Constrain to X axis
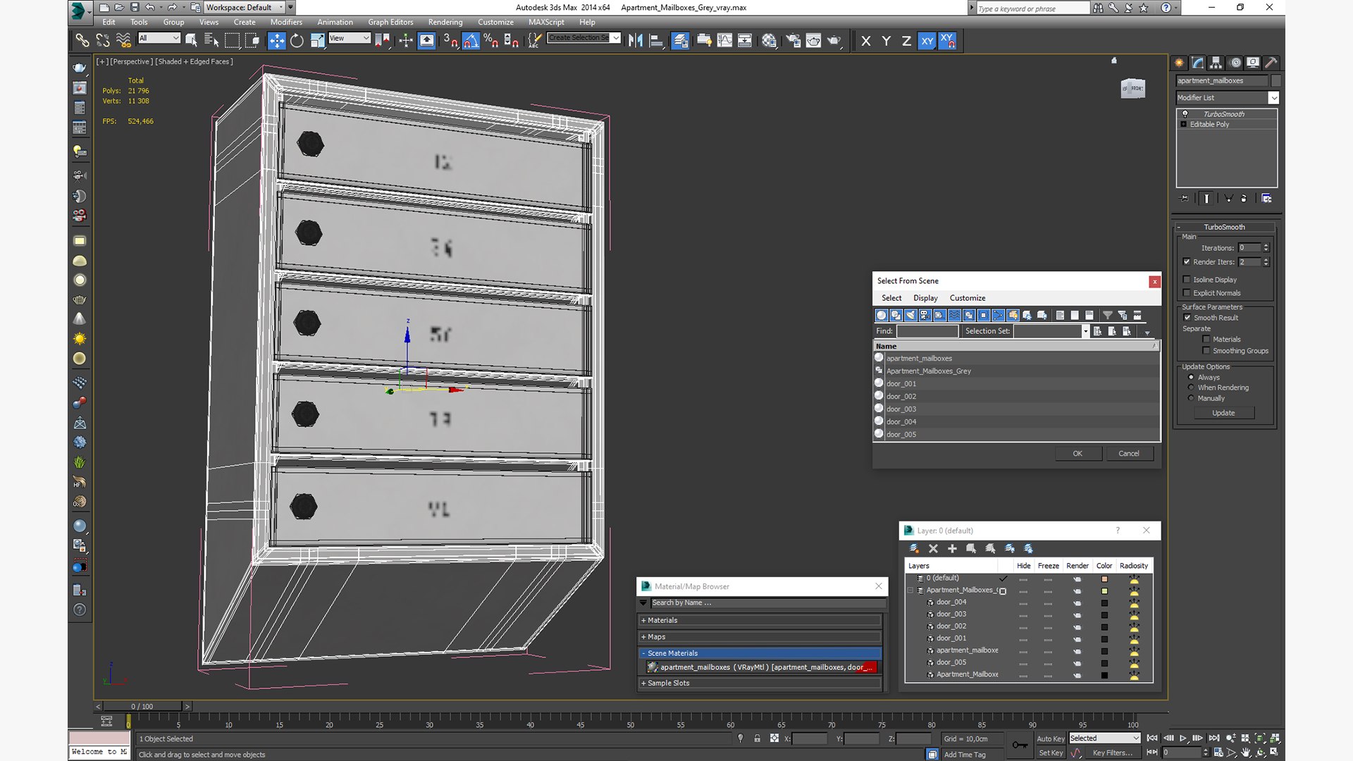 865,41
